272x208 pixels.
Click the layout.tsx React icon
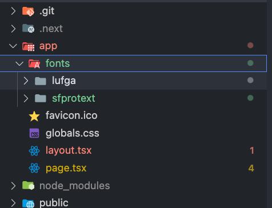34,151
